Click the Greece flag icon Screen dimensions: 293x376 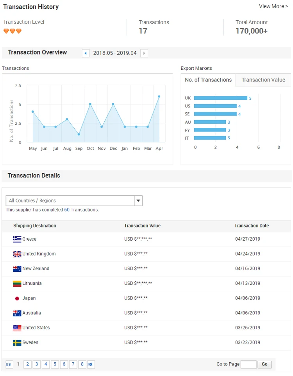[17, 239]
